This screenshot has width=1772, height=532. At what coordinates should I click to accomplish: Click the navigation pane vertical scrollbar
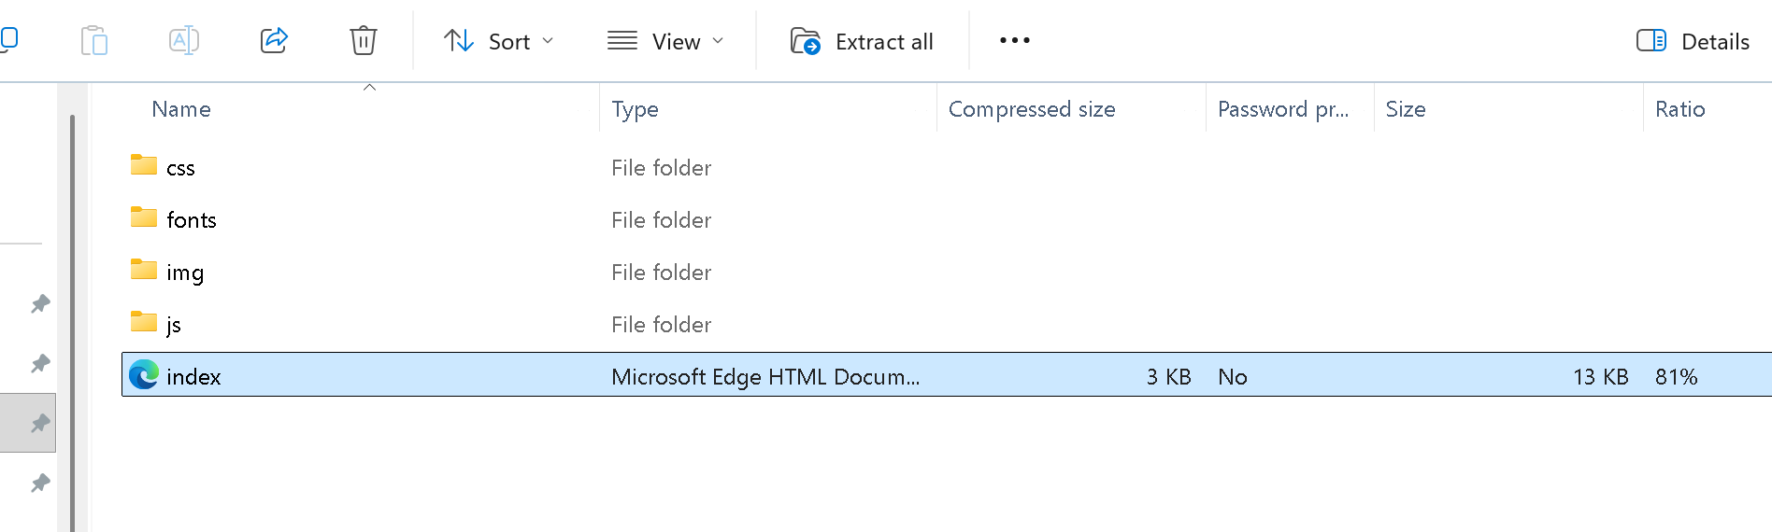coord(72,322)
